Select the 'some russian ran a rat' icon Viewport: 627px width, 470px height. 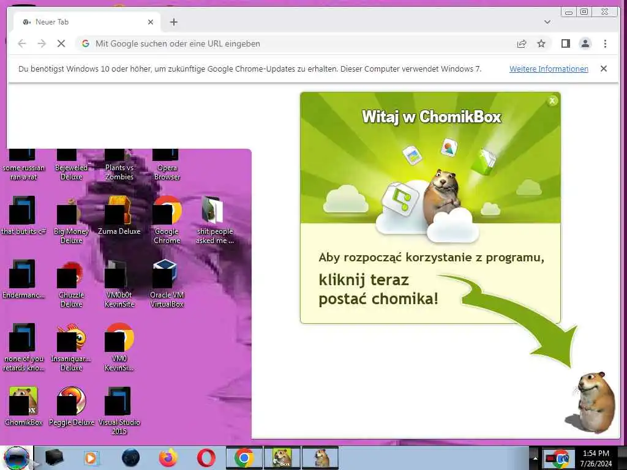[23, 165]
